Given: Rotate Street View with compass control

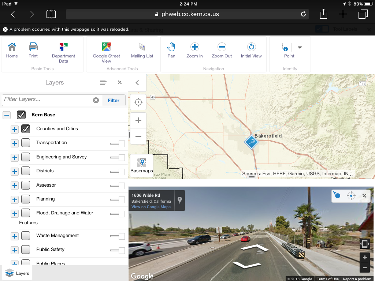Looking at the screenshot, I should point(364,244).
